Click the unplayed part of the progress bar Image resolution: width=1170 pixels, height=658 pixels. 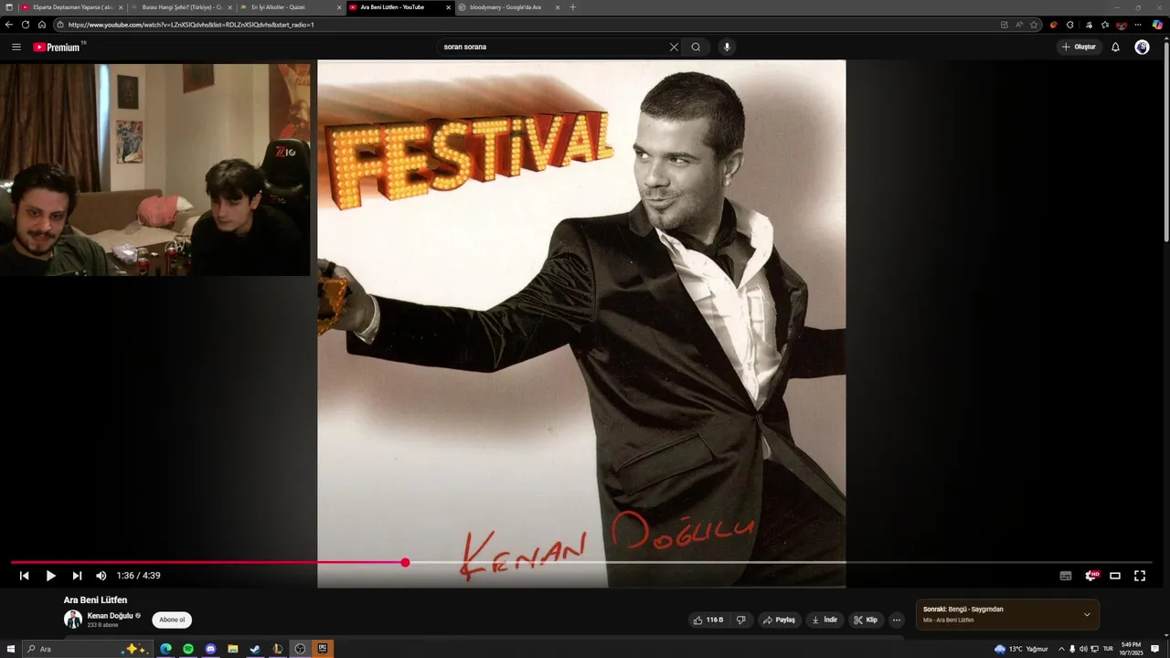point(781,562)
